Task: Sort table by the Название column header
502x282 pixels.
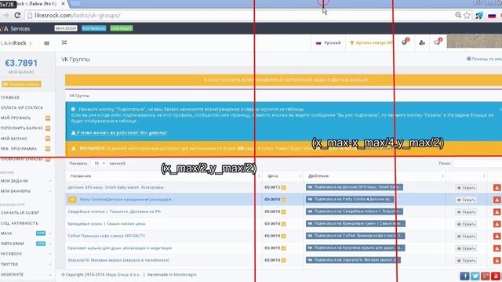Action: pos(163,176)
